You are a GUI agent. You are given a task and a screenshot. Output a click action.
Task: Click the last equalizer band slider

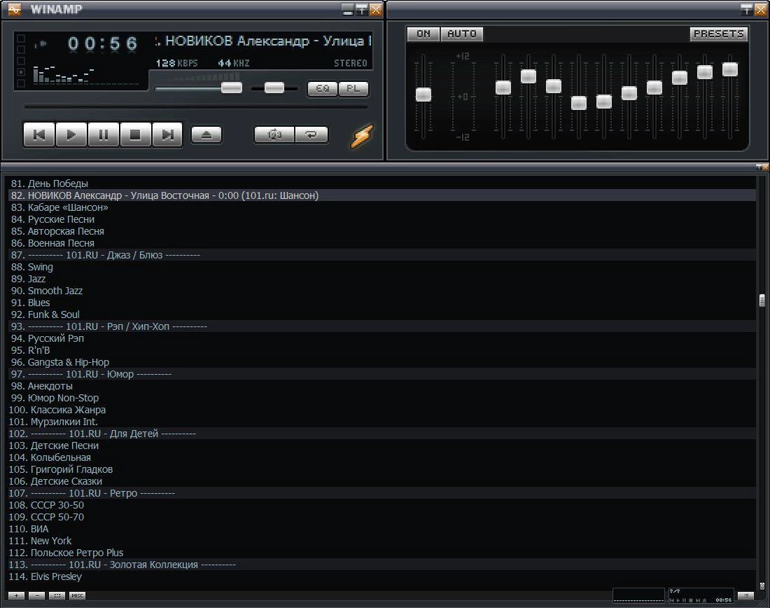click(x=730, y=70)
